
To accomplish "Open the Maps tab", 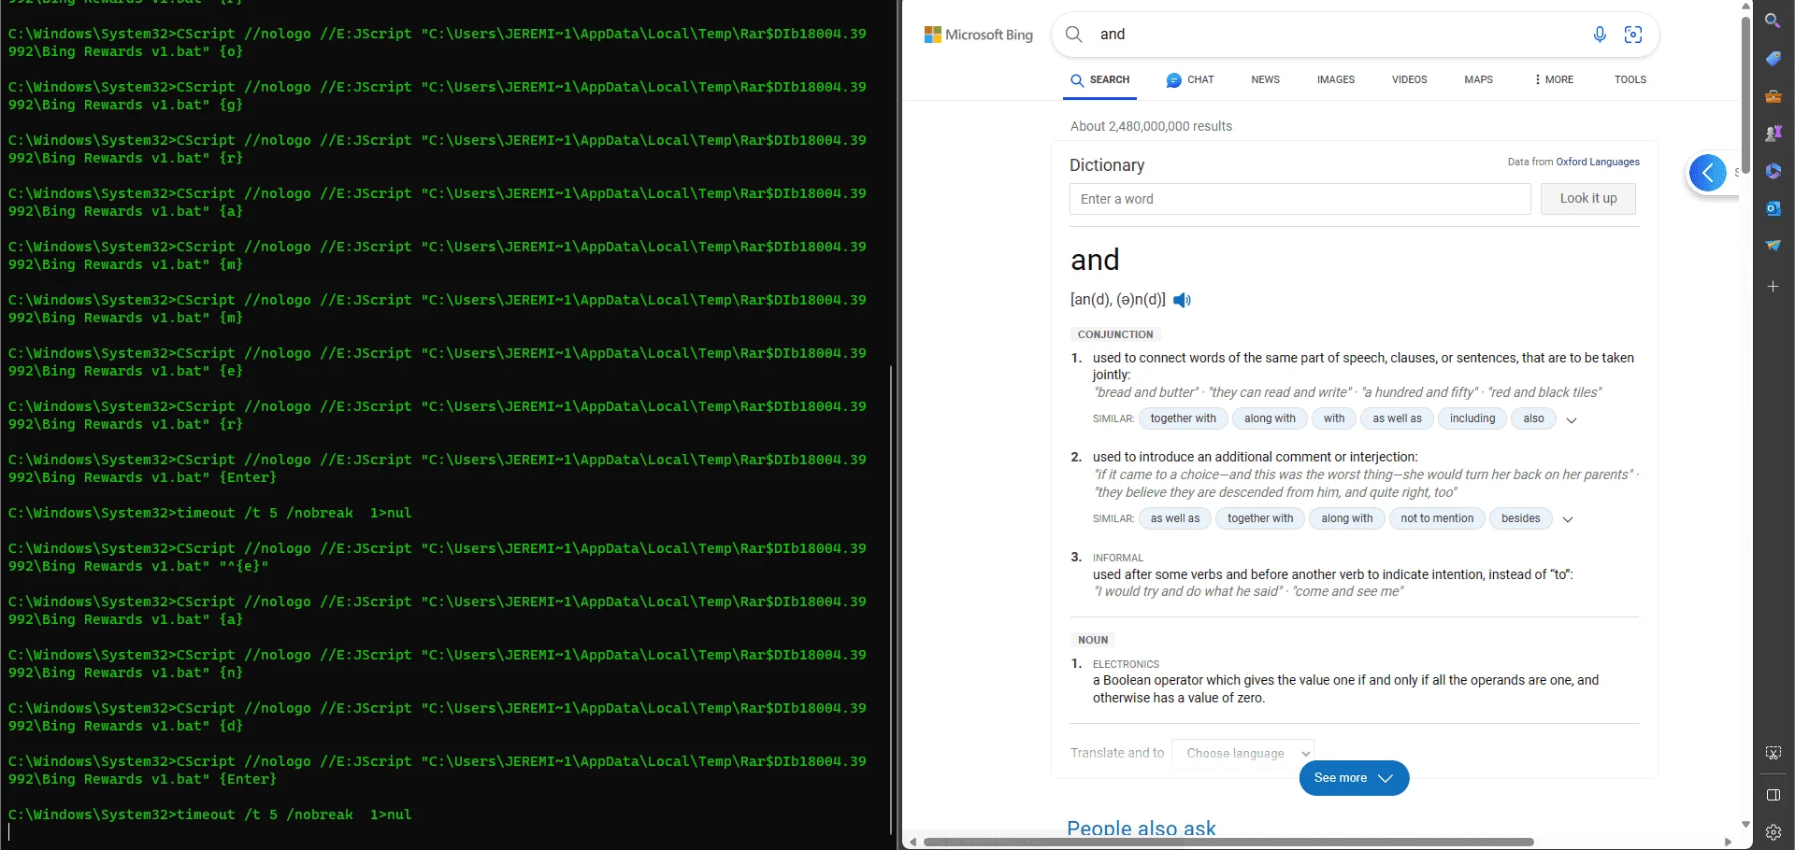I will [1478, 80].
